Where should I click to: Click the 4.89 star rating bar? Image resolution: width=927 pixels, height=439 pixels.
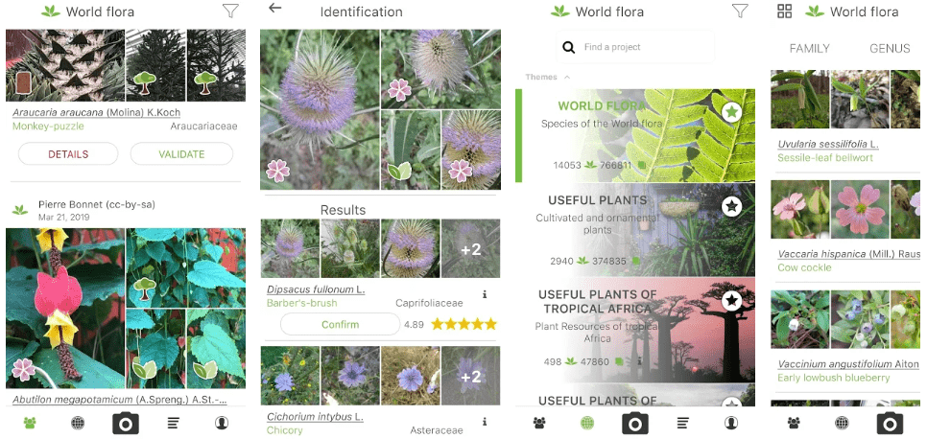(x=463, y=325)
